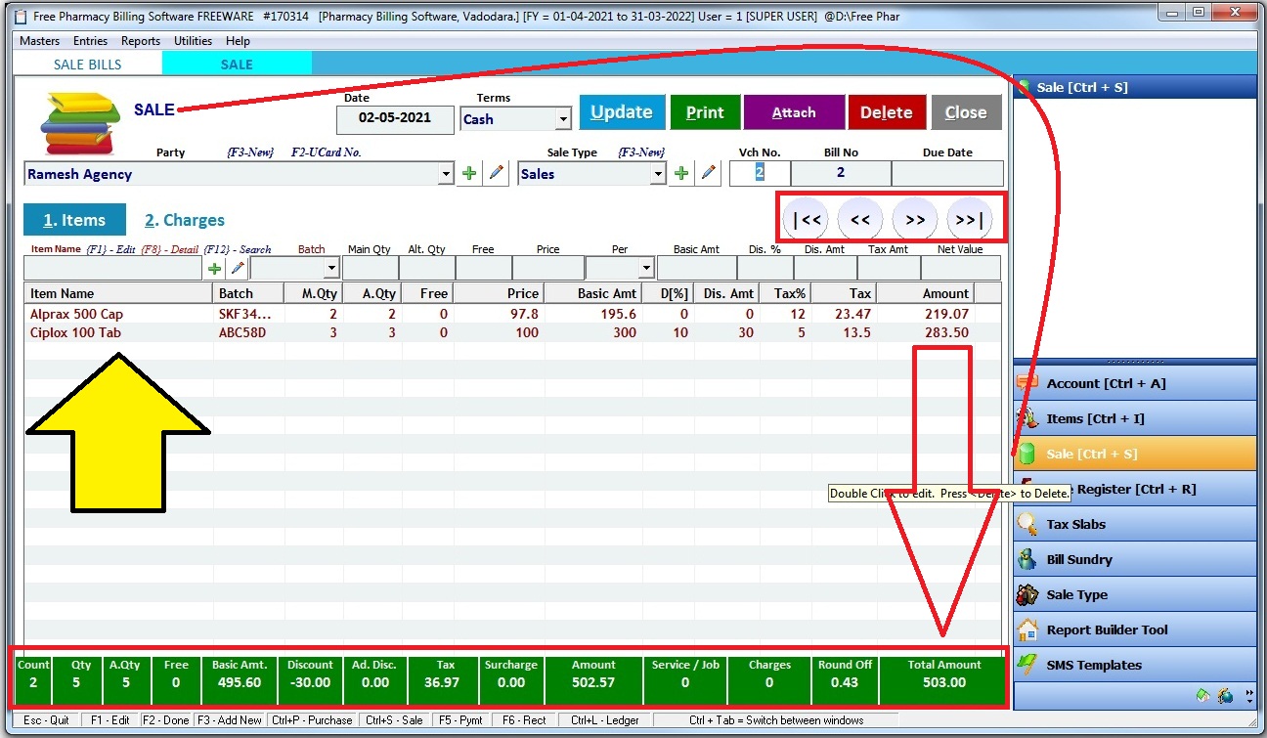Go to the previous bill record
Screen dimensions: 1267x738
point(859,219)
